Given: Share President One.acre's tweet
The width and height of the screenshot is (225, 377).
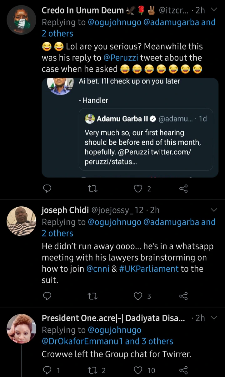Looking at the screenshot, I should (183, 370).
